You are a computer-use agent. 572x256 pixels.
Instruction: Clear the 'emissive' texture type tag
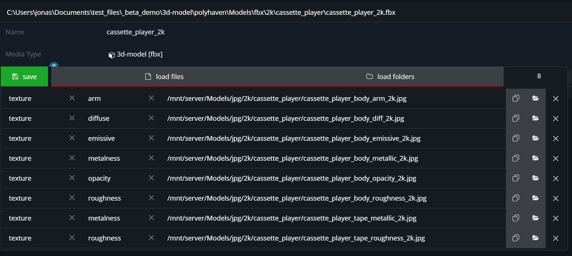(x=151, y=138)
